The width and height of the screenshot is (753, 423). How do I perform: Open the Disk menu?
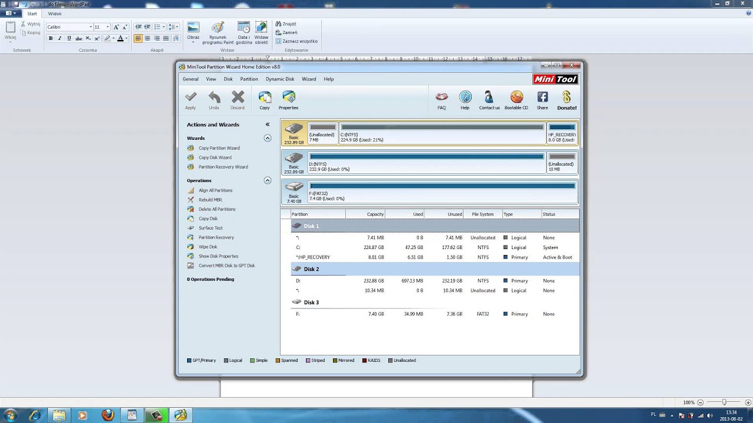pyautogui.click(x=228, y=79)
